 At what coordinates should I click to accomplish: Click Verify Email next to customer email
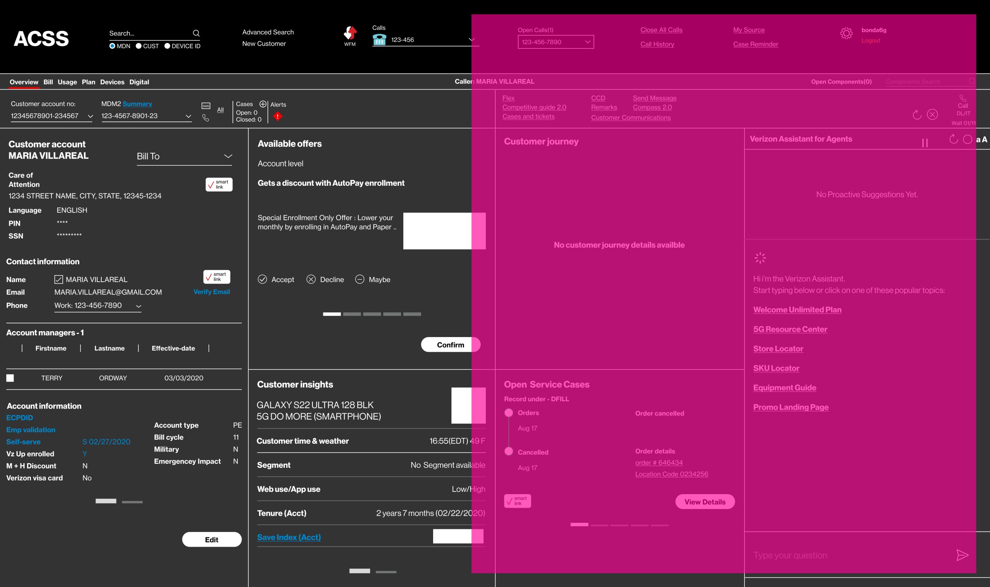pos(212,292)
